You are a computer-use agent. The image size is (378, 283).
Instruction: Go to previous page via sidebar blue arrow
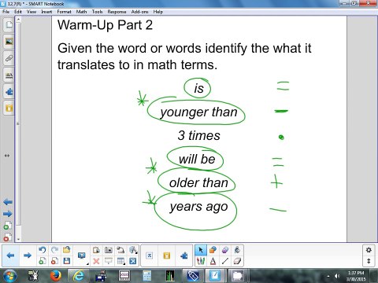pos(8,202)
